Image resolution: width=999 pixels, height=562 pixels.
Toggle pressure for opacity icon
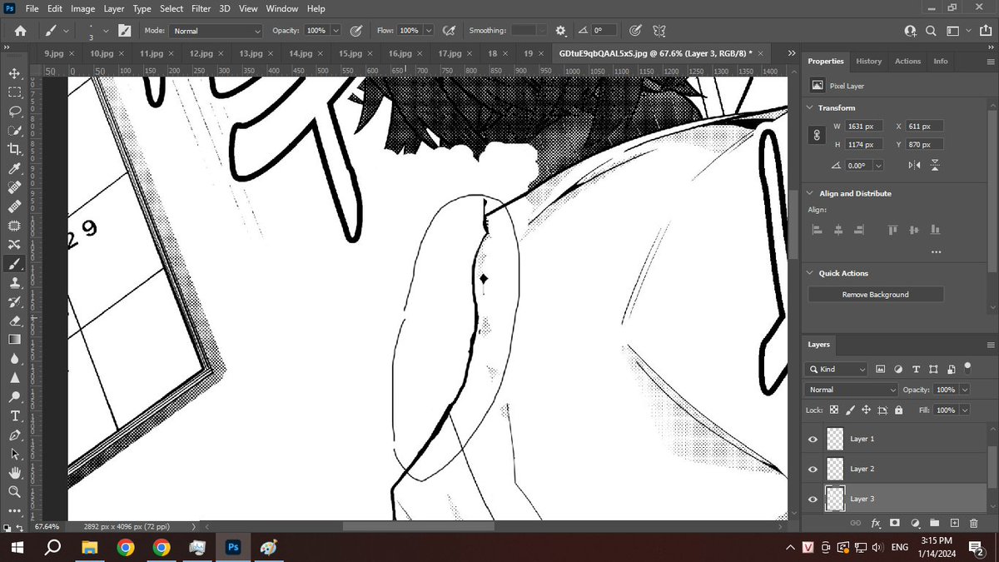click(356, 31)
